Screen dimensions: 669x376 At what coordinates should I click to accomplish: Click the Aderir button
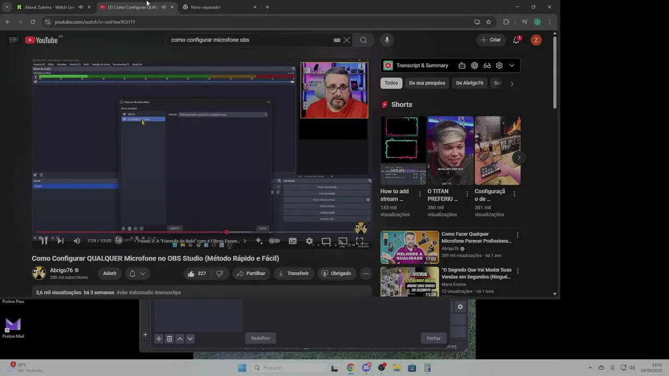point(110,274)
